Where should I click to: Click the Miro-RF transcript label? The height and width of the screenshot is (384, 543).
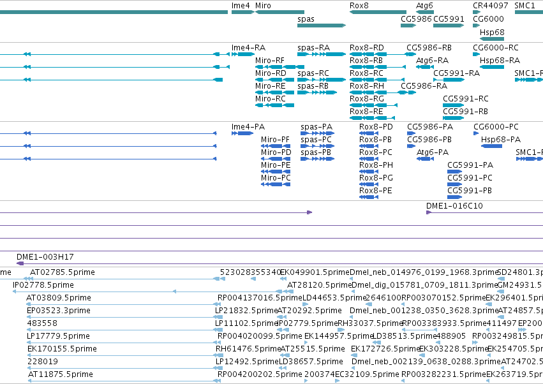click(x=270, y=61)
